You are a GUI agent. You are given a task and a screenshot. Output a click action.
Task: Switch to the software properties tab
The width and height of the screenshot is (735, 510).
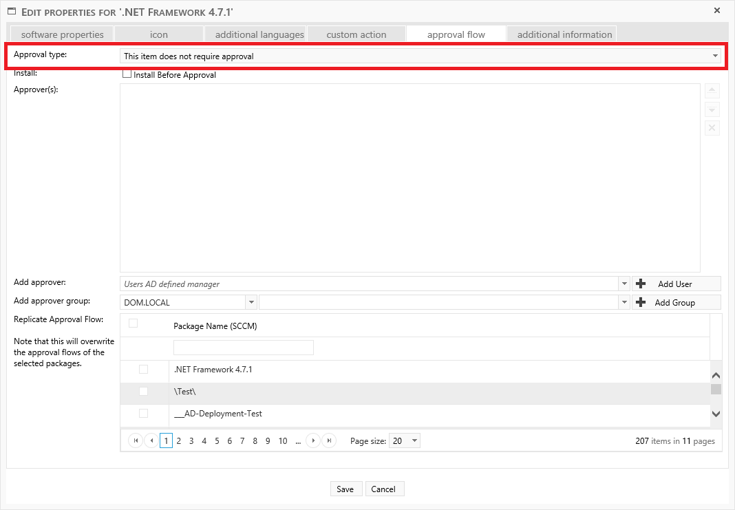click(62, 34)
